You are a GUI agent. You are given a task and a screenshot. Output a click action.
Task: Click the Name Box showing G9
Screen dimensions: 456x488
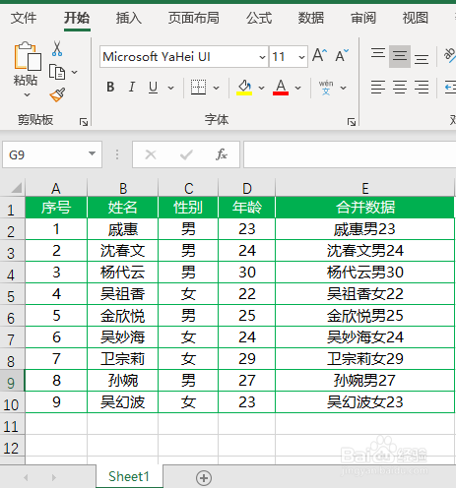(x=52, y=154)
